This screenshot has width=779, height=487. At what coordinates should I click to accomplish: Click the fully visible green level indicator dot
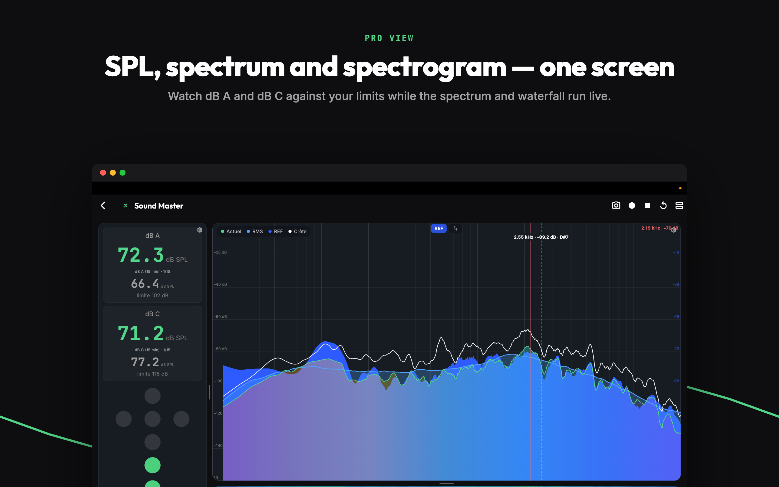[152, 465]
